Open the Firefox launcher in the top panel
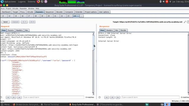The image size is (189, 106). [38, 1]
